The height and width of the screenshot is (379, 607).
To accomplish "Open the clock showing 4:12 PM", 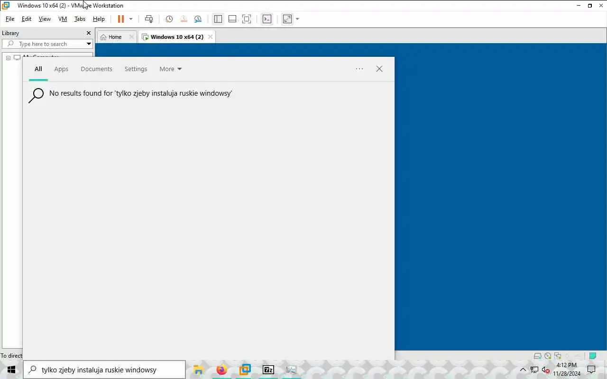I will point(566,370).
